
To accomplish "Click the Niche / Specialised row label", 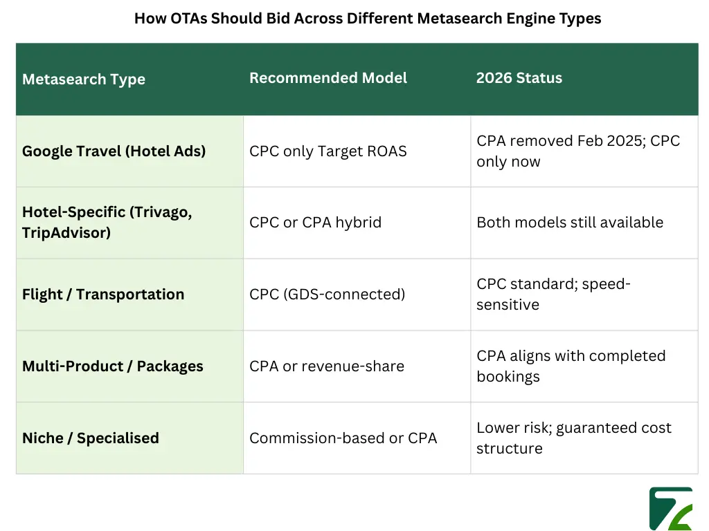I will tap(91, 438).
